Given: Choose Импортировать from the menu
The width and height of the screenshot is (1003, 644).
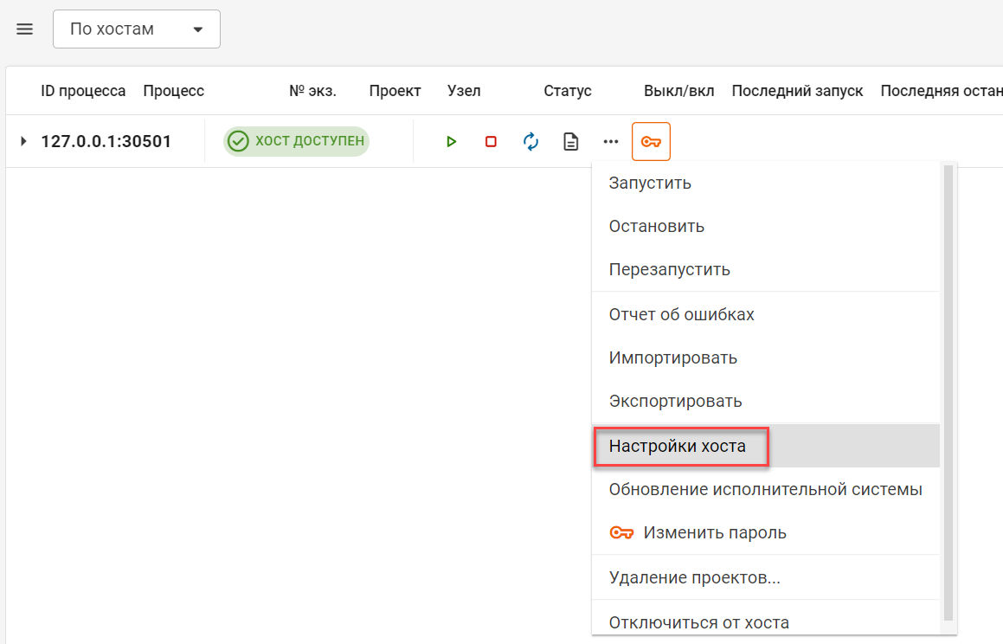Looking at the screenshot, I should [672, 357].
